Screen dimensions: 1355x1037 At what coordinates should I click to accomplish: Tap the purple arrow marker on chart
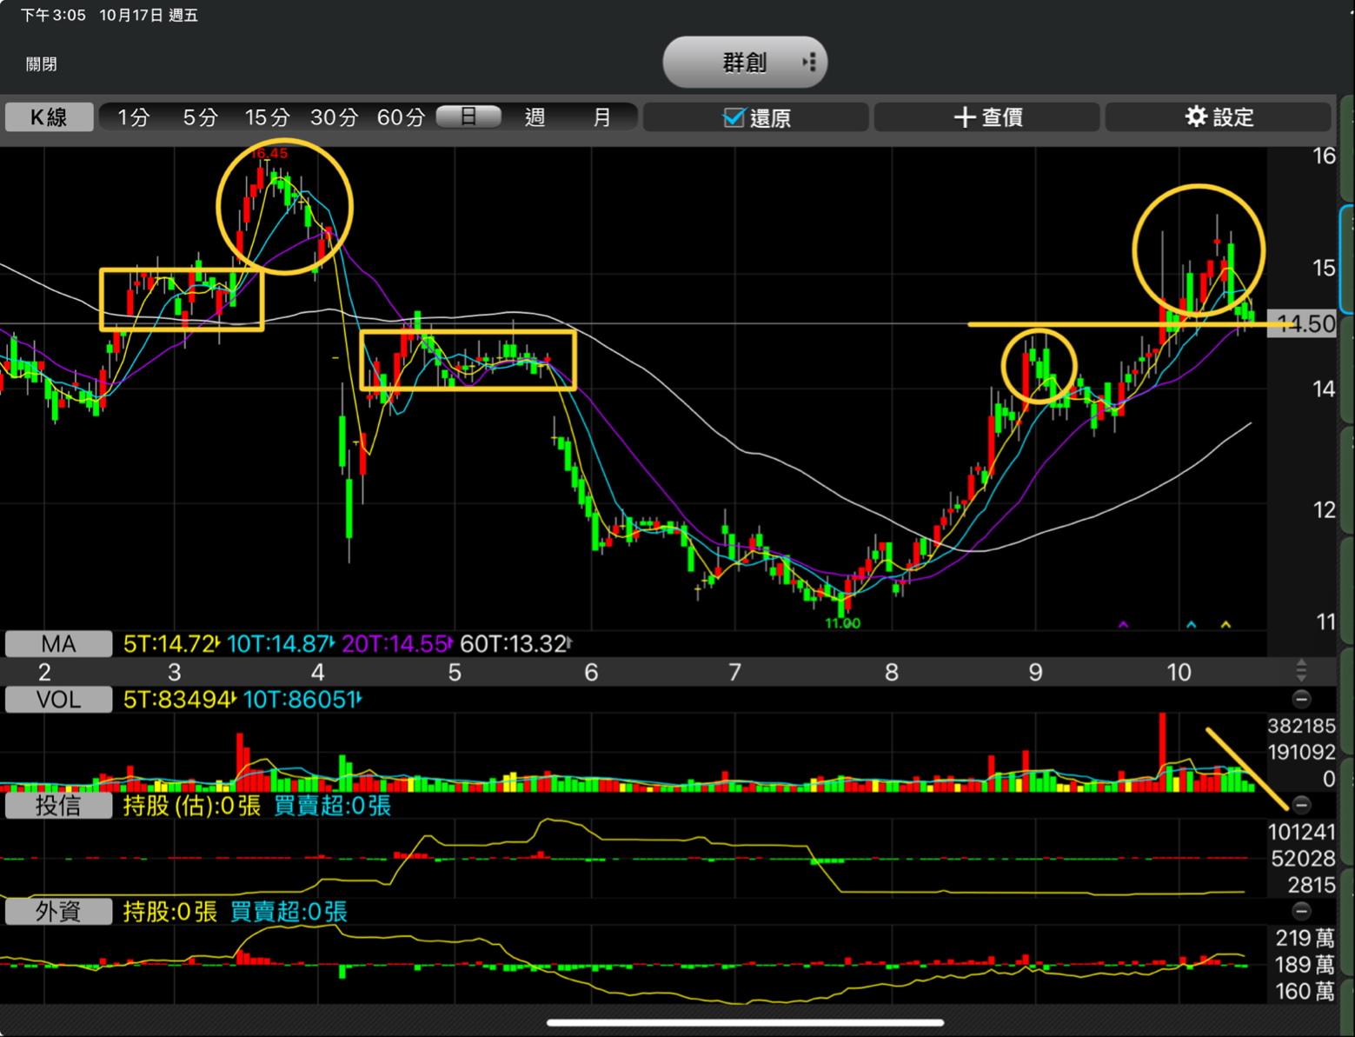1123,624
